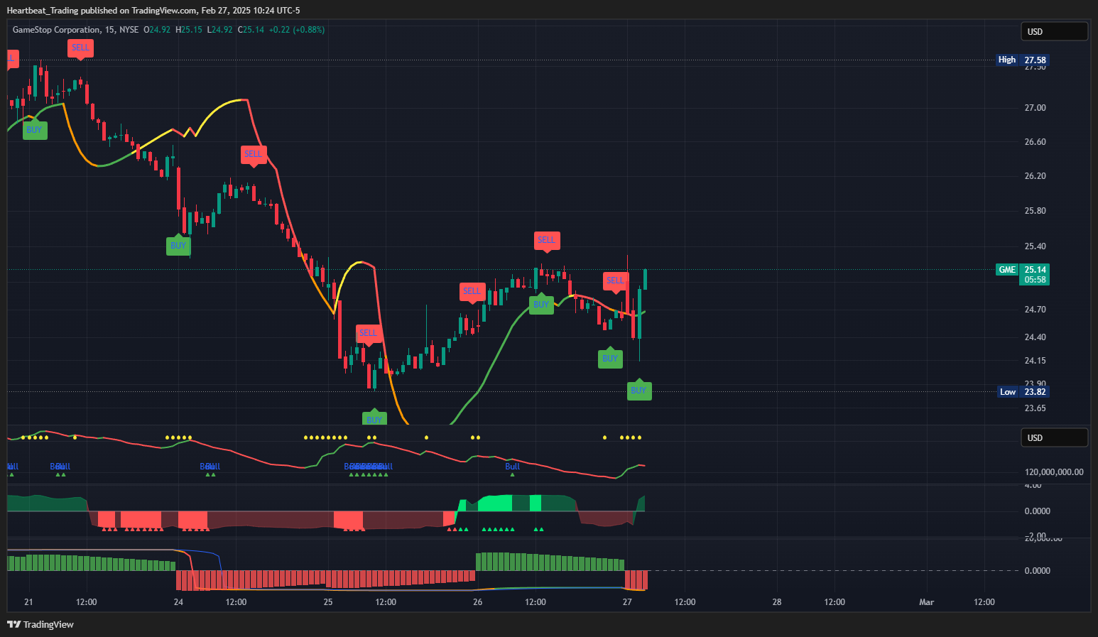1098x637 pixels.
Task: Click the Heartbeat_Trading published header text
Action: pos(153,10)
